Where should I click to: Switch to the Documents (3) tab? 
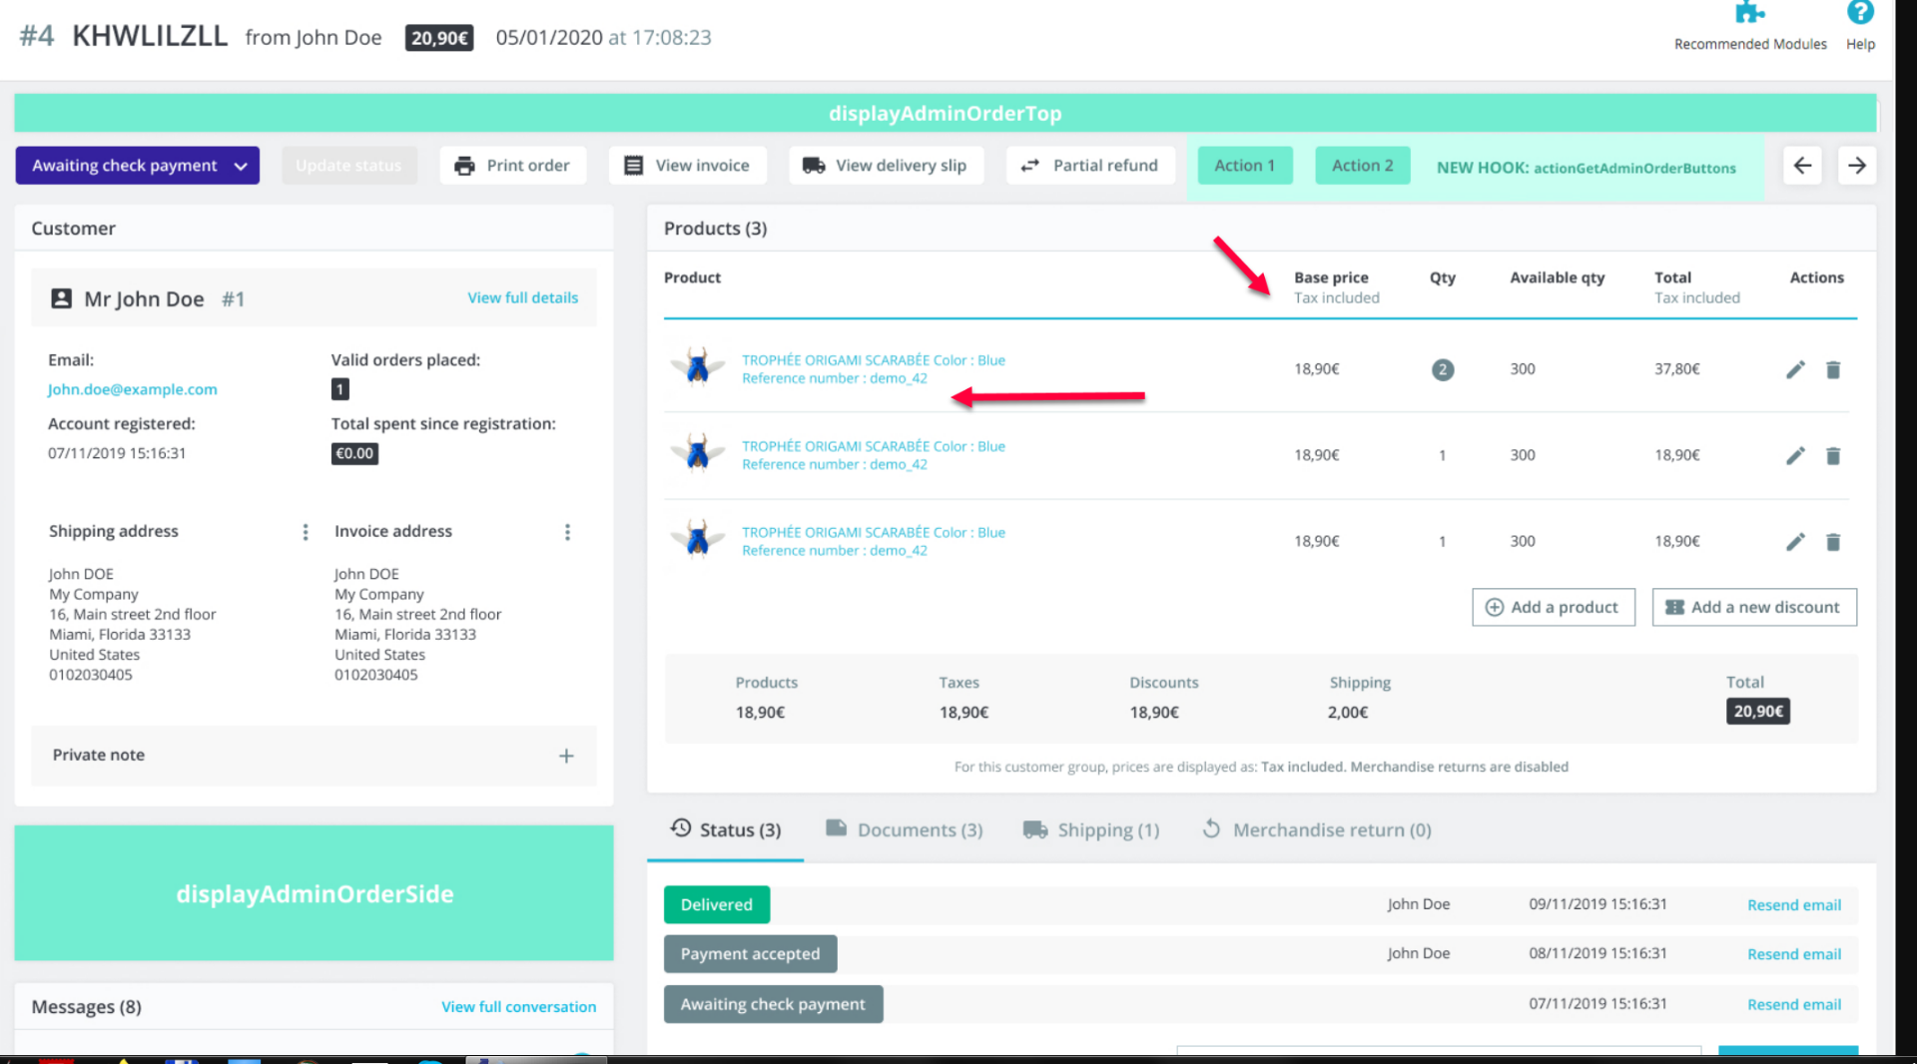905,829
